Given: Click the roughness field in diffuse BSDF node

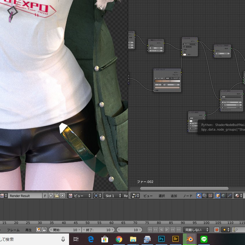Looking at the screenshot, I should (x=222, y=53).
